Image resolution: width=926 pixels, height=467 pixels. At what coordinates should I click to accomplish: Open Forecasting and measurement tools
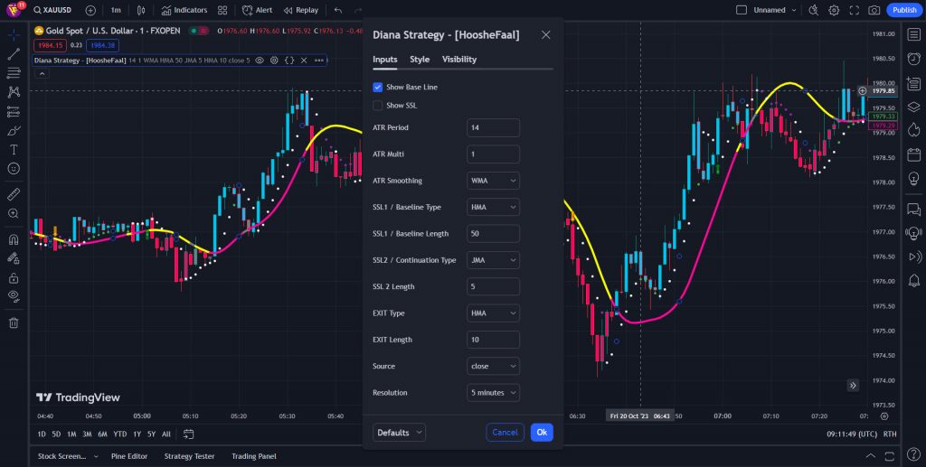pyautogui.click(x=14, y=111)
